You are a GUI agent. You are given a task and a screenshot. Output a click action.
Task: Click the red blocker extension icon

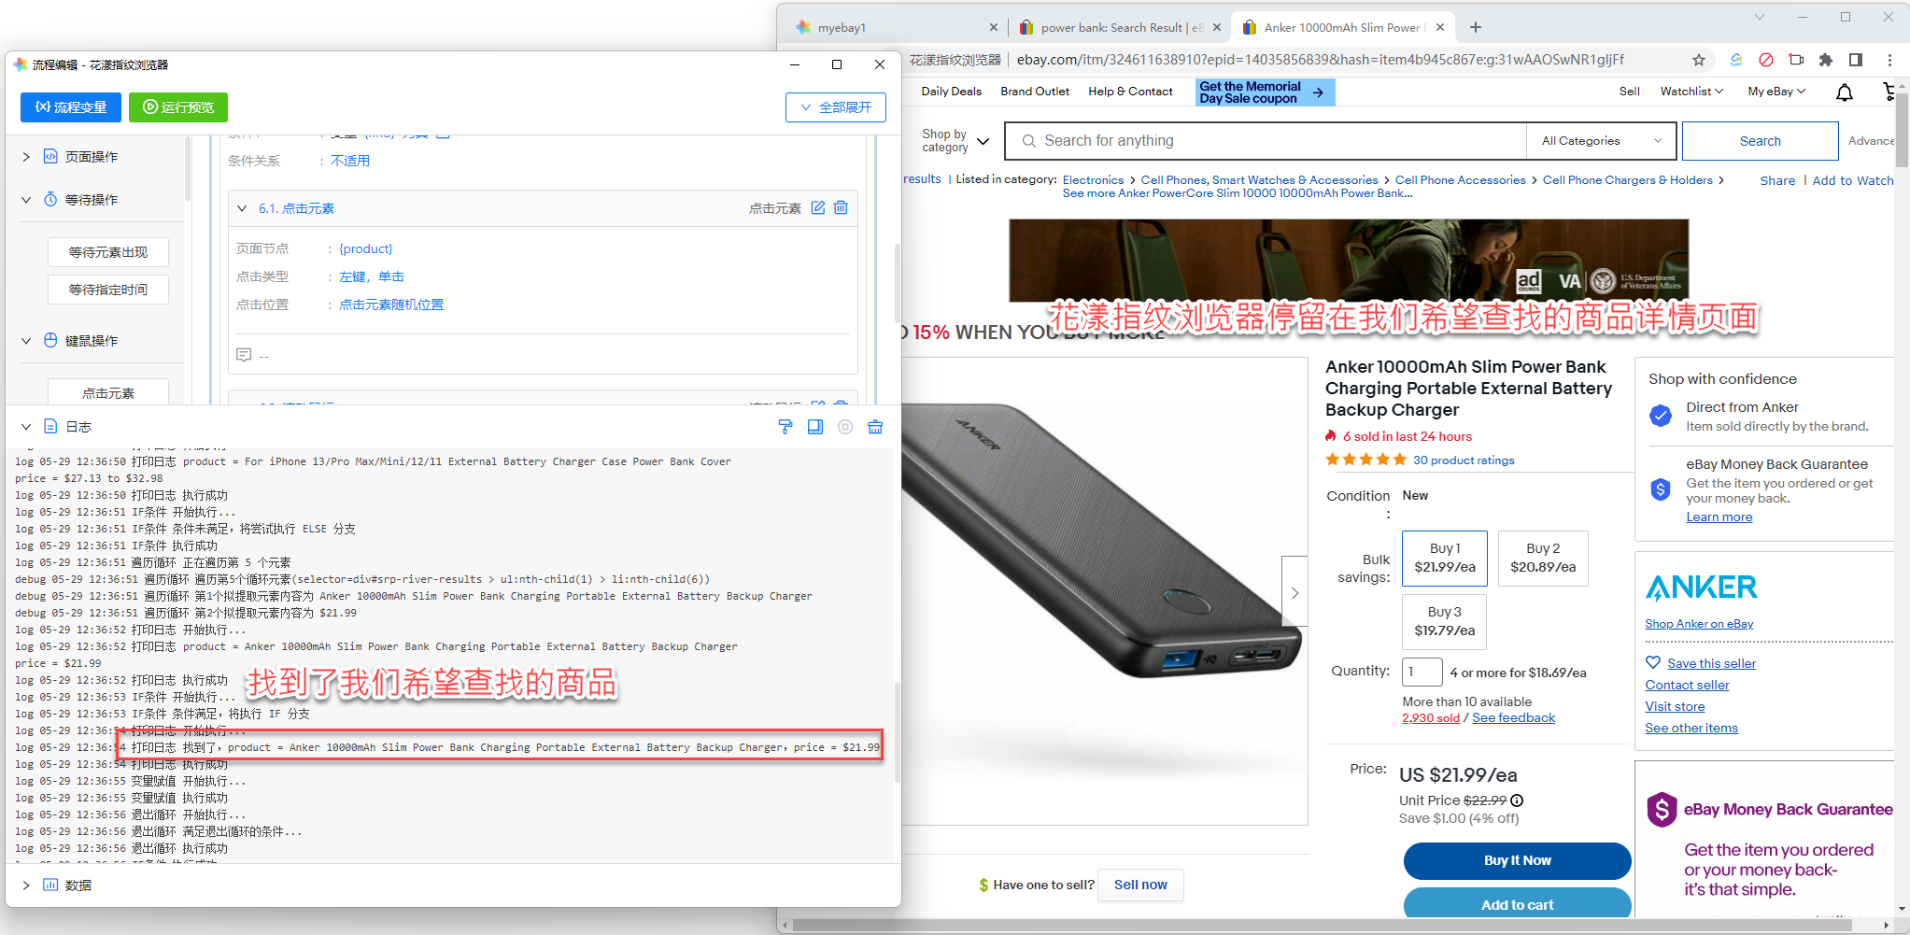1766,60
